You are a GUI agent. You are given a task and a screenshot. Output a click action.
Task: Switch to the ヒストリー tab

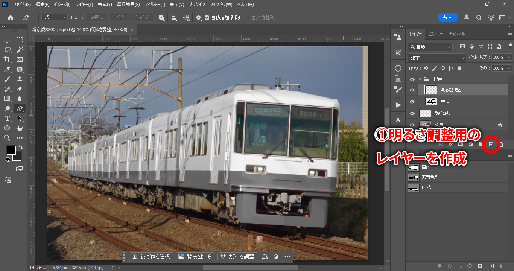pos(435,34)
